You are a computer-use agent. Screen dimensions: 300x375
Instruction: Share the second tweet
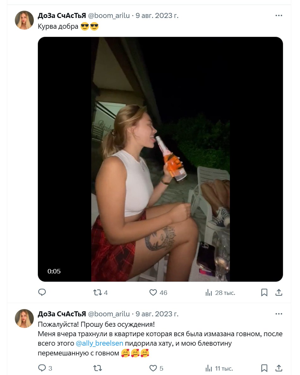pos(279,368)
